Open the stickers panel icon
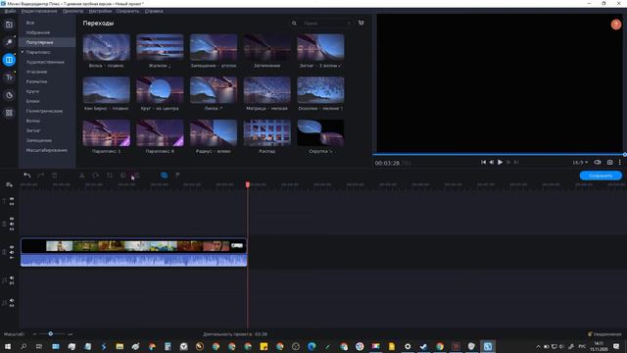This screenshot has height=353, width=627. coord(9,95)
